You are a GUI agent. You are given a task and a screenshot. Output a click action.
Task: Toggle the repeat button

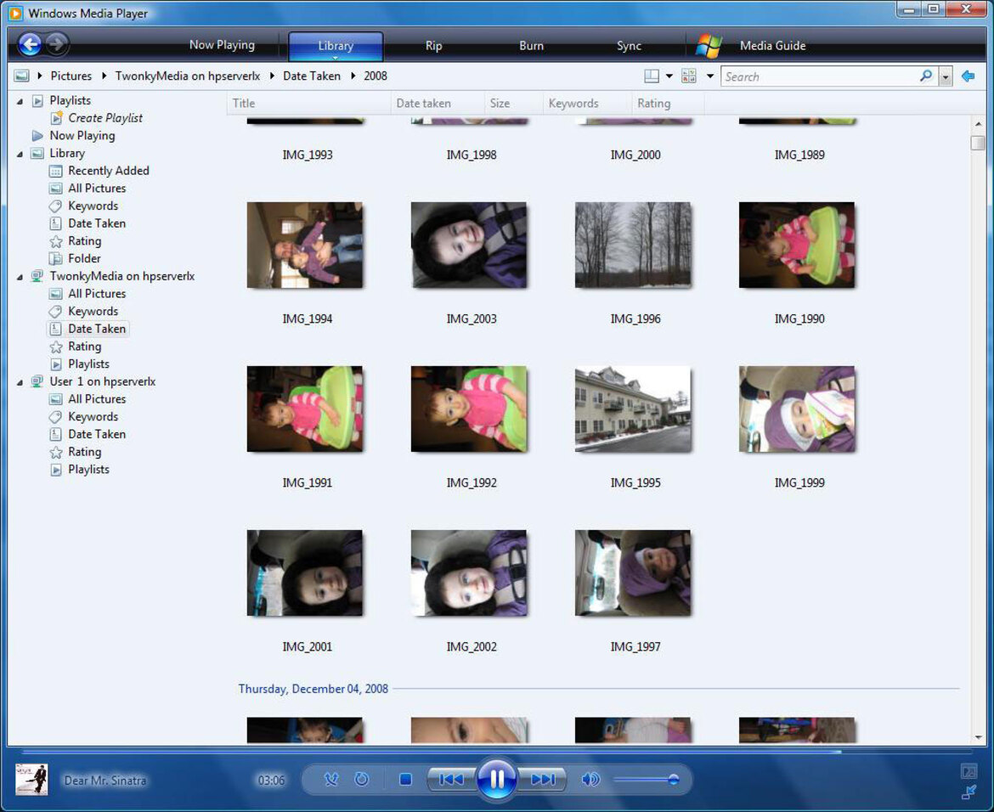(361, 779)
